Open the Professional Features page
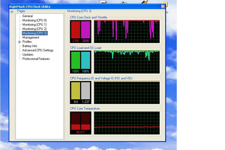The height and width of the screenshot is (150, 225). [36, 59]
